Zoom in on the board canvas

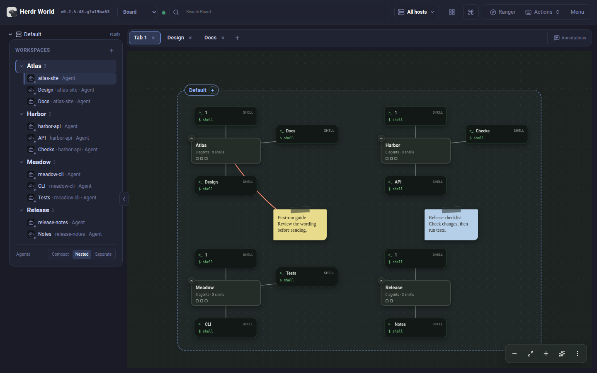pos(546,354)
